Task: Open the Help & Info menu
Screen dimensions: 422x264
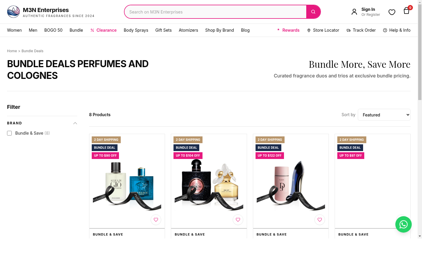Action: click(x=397, y=30)
